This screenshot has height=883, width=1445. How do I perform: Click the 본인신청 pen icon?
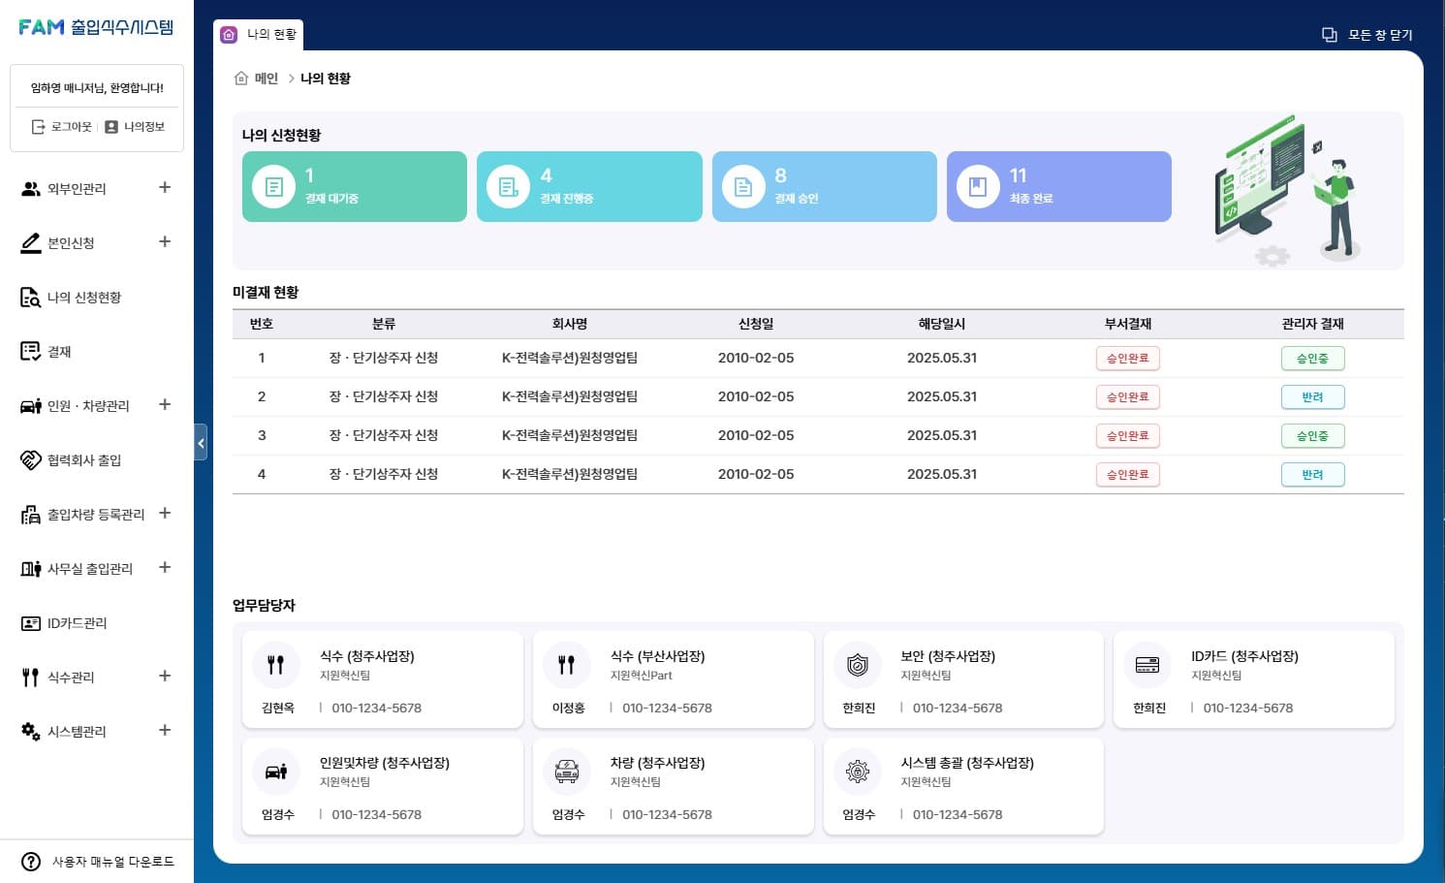[x=31, y=243]
